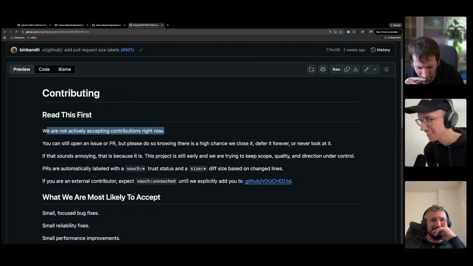Image resolution: width=473 pixels, height=266 pixels.
Task: Switch to the Code view
Action: click(x=44, y=69)
